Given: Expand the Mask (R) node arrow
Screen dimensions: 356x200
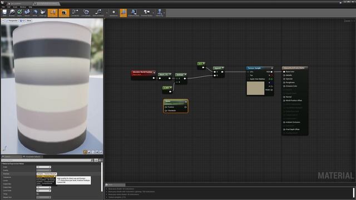Looking at the screenshot, I should click(170, 74).
